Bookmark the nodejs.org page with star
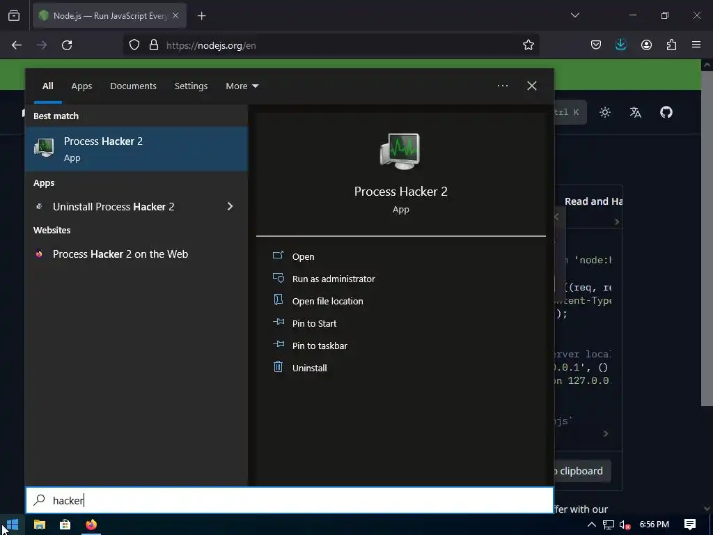This screenshot has height=535, width=713. click(528, 45)
